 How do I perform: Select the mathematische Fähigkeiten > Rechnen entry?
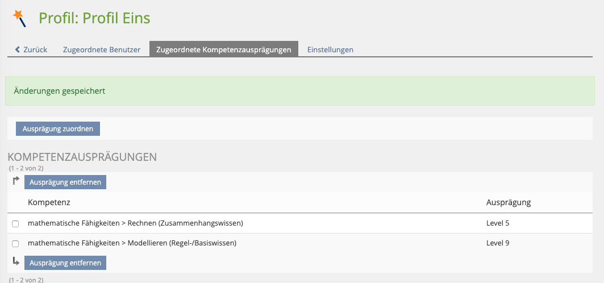pyautogui.click(x=135, y=223)
